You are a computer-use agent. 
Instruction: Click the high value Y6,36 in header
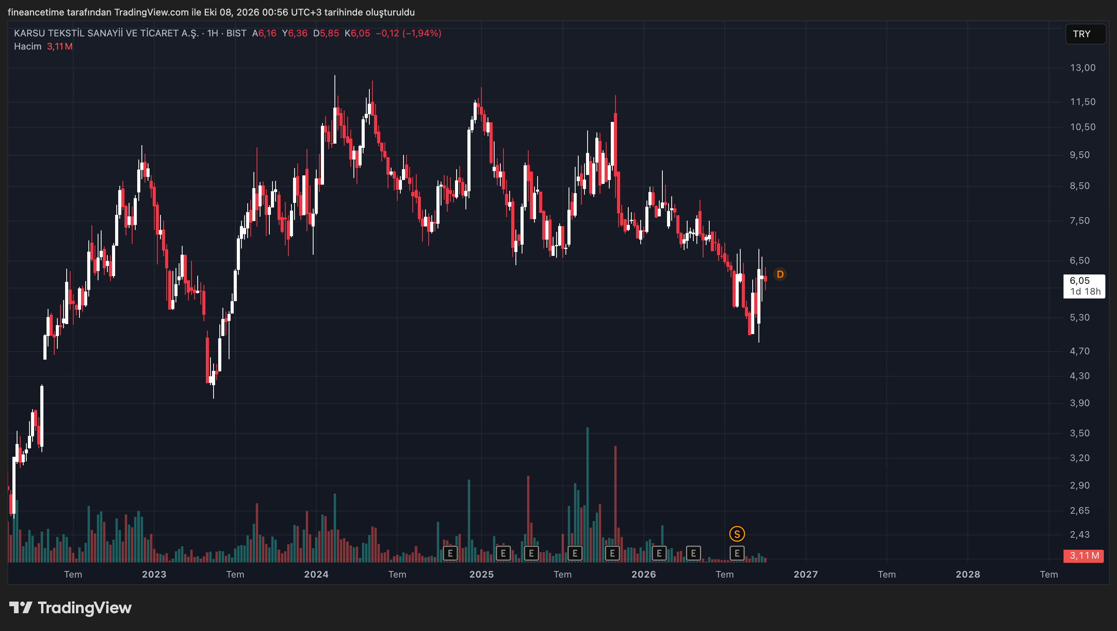click(x=295, y=33)
